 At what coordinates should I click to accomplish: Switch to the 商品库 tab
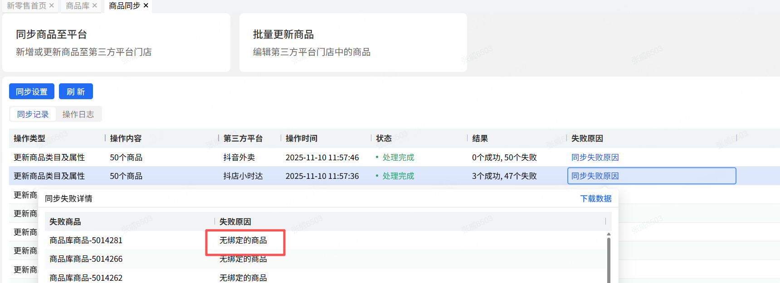pos(78,6)
